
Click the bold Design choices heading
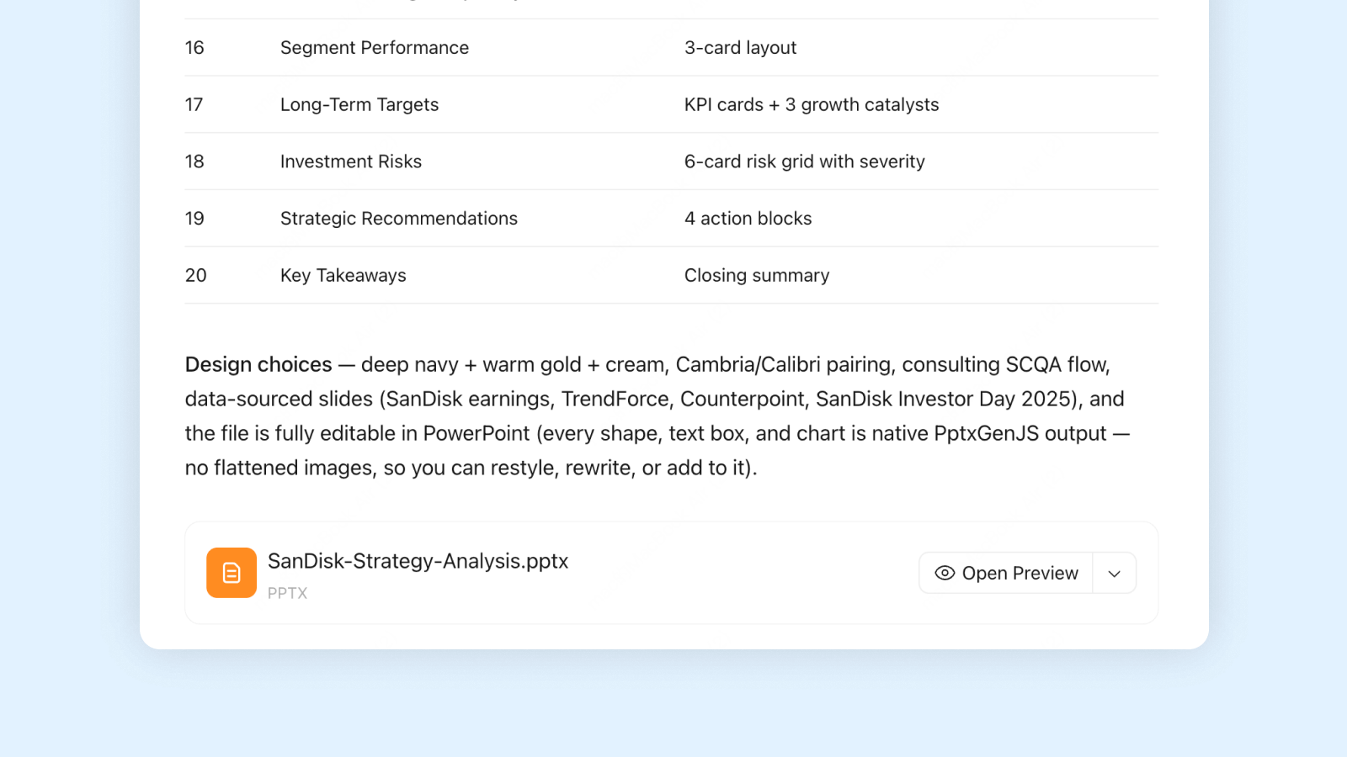click(258, 364)
